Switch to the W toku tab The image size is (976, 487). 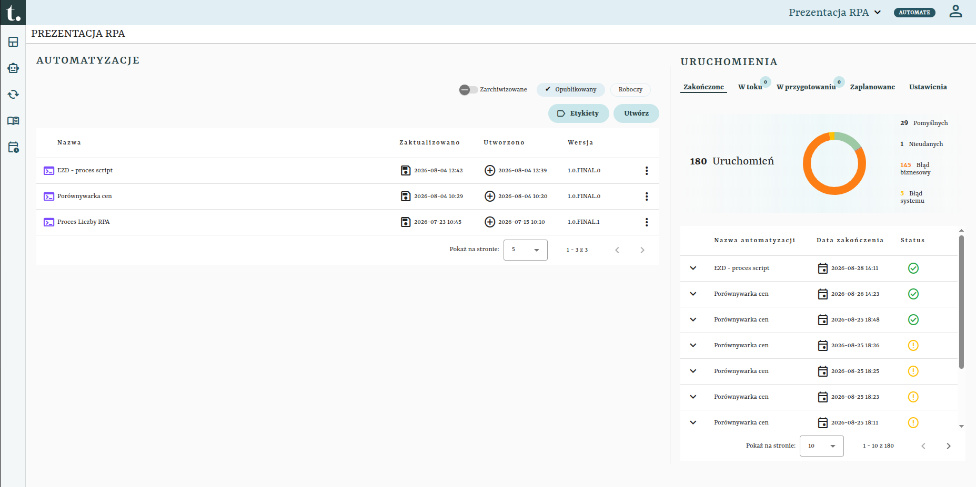coord(750,87)
